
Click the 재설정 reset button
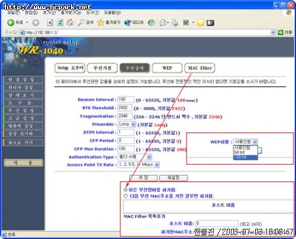(173, 178)
